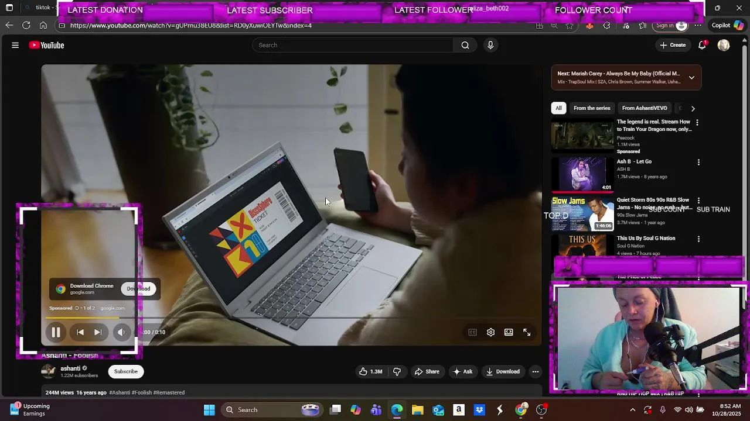This screenshot has height=421, width=750.
Task: Launch Dropbox from the taskbar
Action: coord(479,410)
